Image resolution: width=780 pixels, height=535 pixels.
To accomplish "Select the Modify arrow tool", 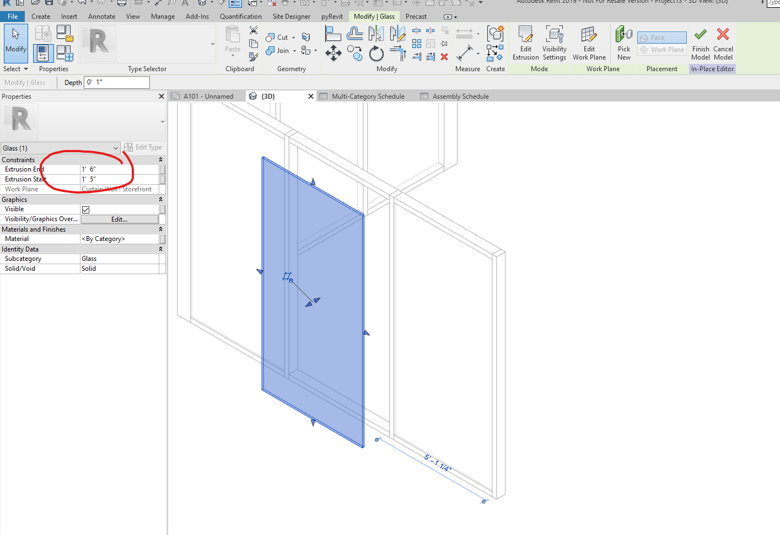I will [16, 43].
